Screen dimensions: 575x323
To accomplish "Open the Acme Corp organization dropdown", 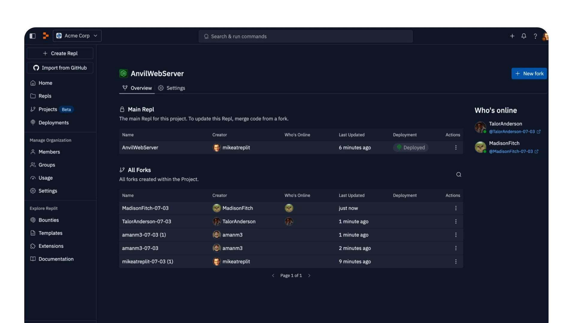I will 77,36.
